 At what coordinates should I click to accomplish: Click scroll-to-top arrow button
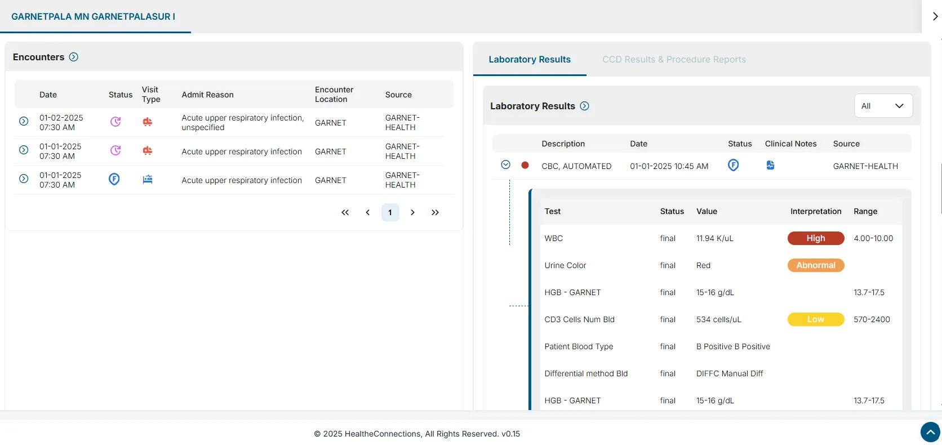tap(930, 432)
